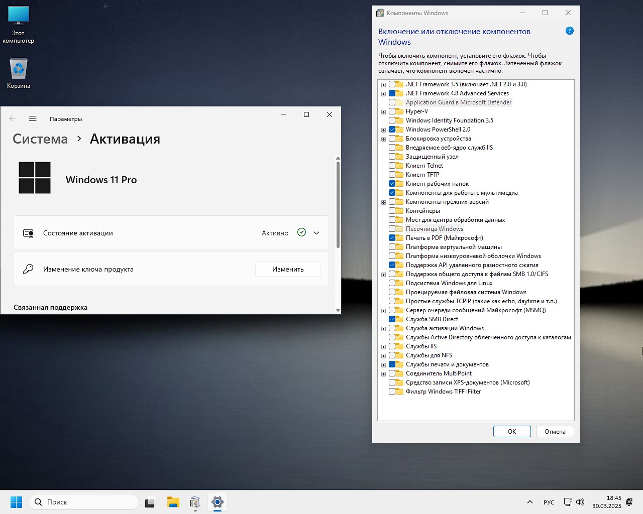This screenshot has height=514, width=643.
Task: Enable .NET Framework 3.5 checkbox
Action: pyautogui.click(x=392, y=84)
